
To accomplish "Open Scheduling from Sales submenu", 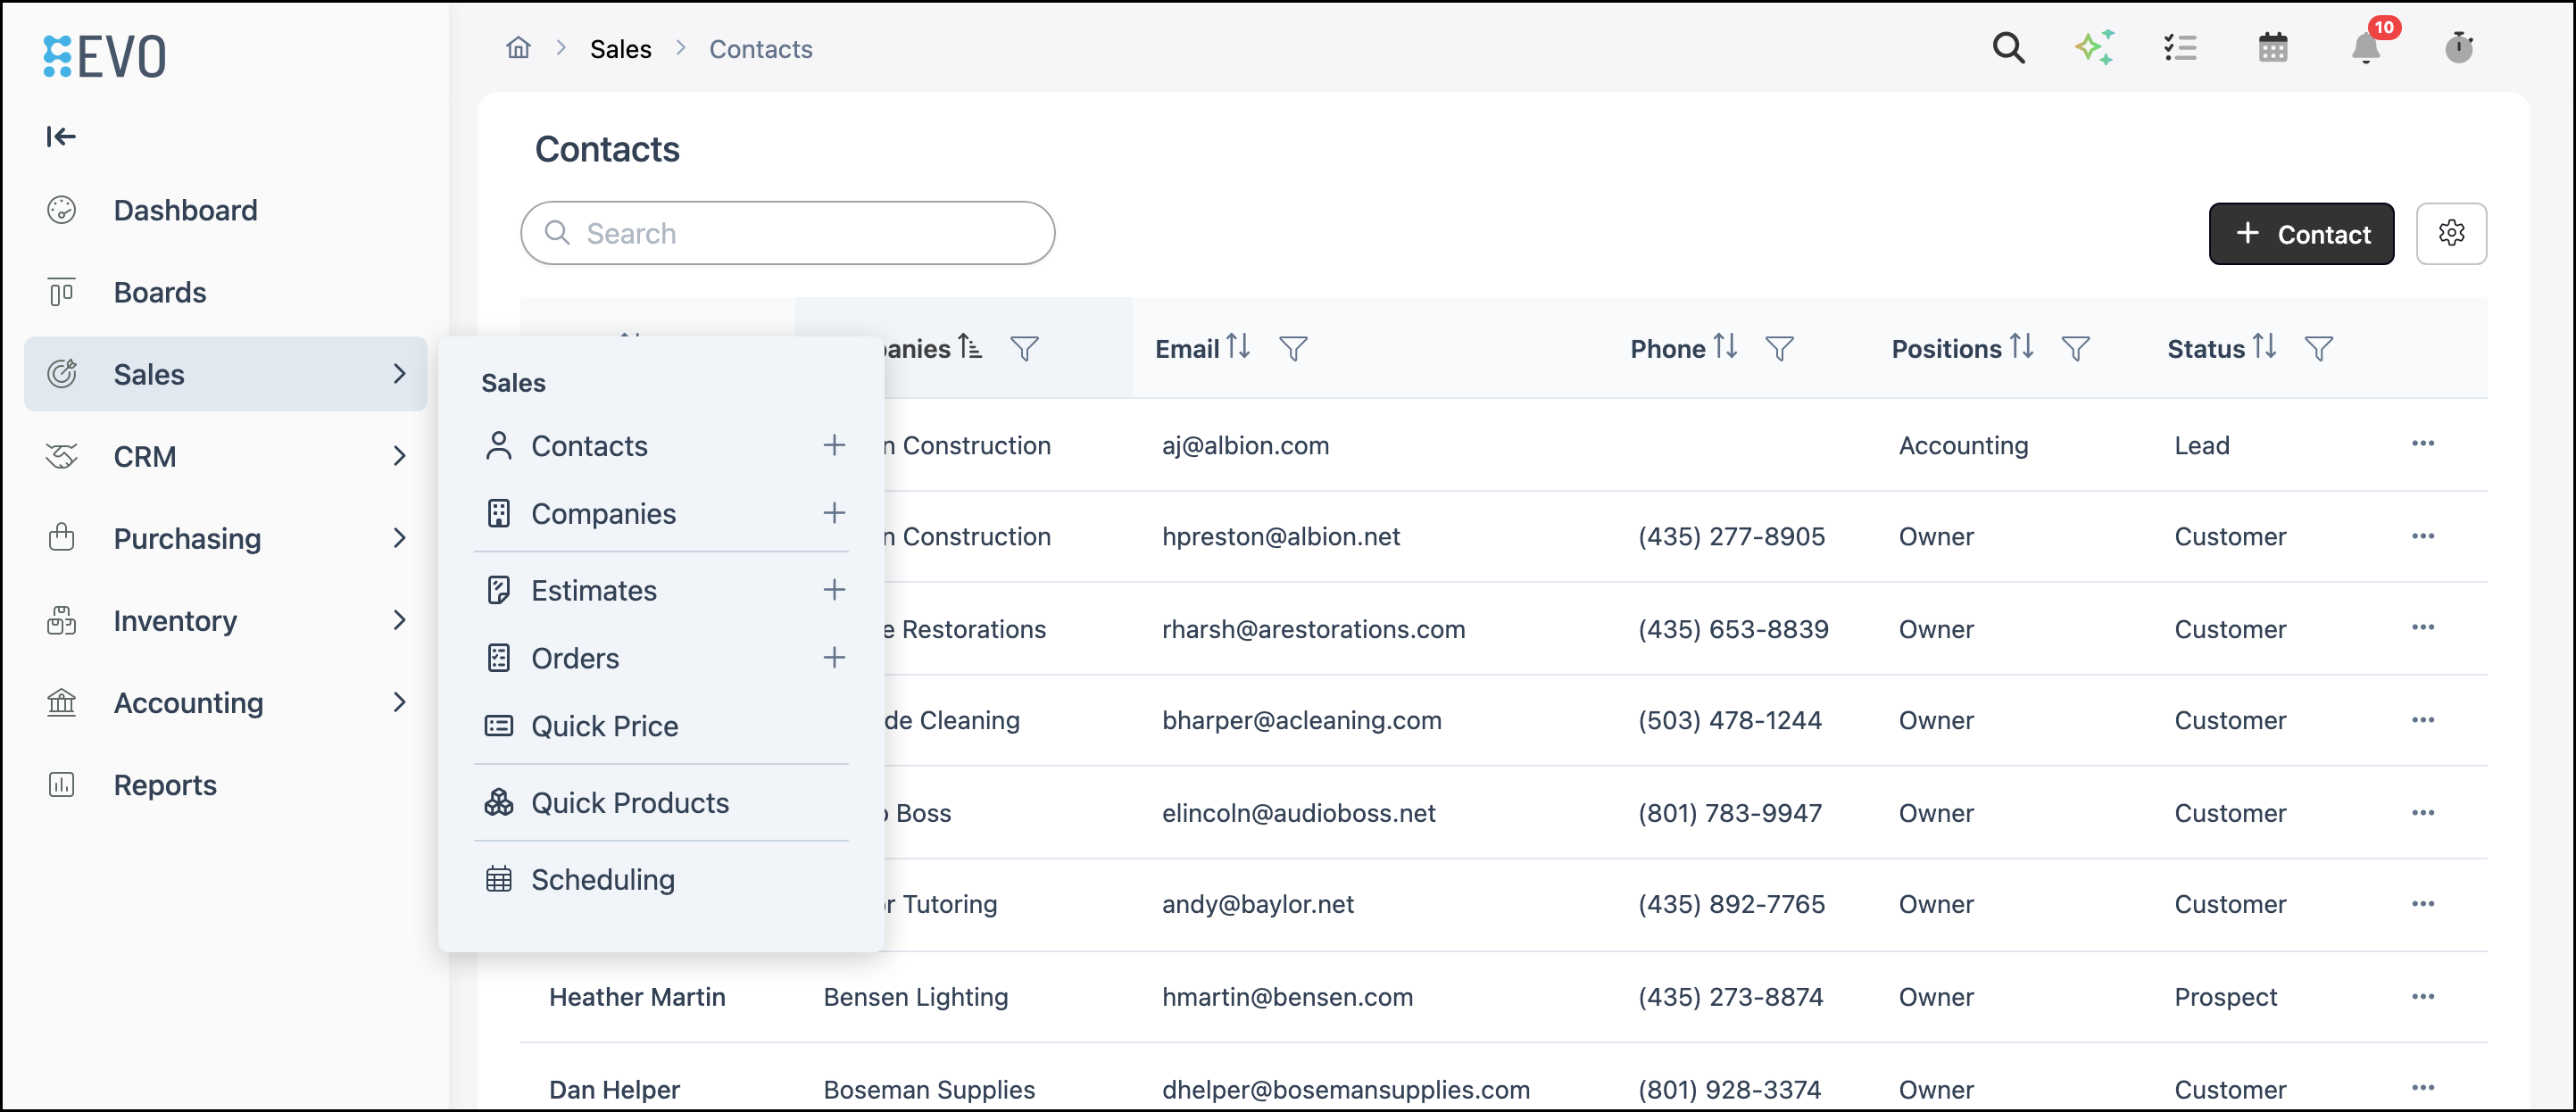I will click(x=602, y=879).
